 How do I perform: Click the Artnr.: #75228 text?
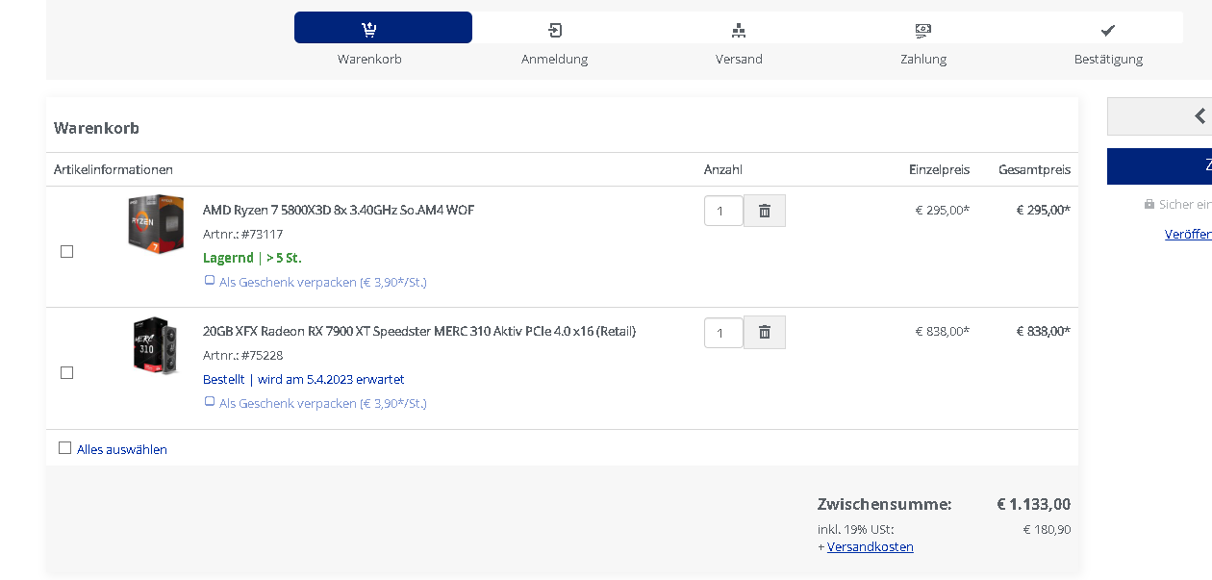coord(242,355)
